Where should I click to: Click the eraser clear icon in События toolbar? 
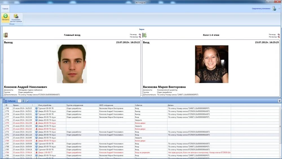pos(27,101)
